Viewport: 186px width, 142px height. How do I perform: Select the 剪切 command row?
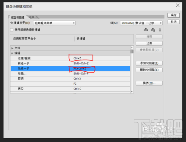tap(70, 79)
